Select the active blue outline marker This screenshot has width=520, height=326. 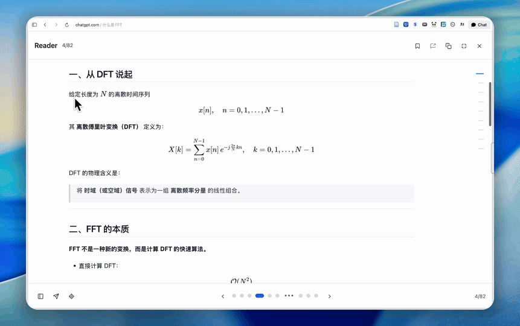coord(480,74)
